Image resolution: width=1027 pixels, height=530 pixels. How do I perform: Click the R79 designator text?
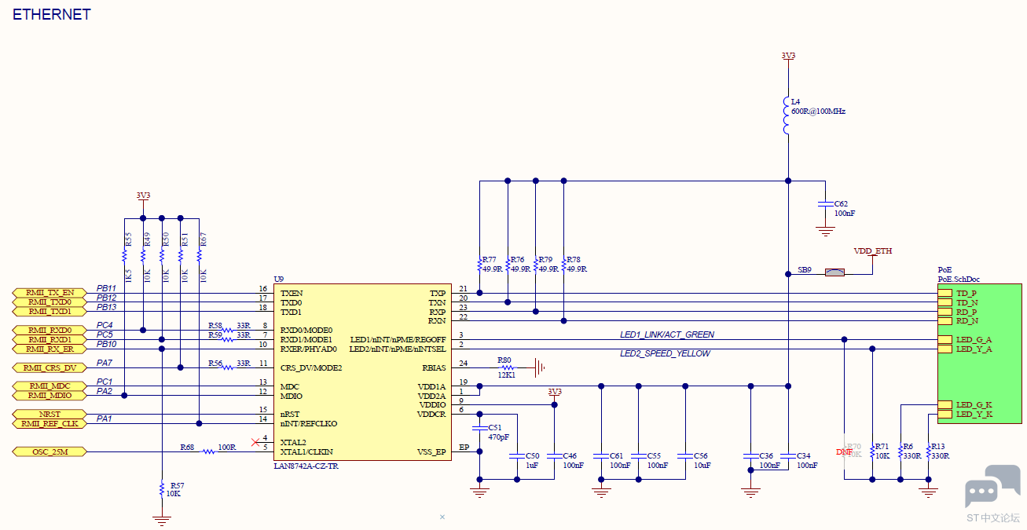(545, 259)
